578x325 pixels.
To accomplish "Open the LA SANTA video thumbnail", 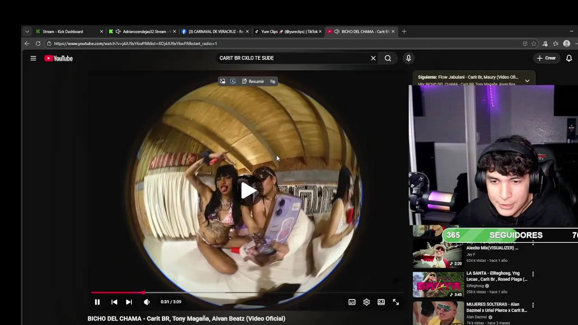I will [438, 284].
